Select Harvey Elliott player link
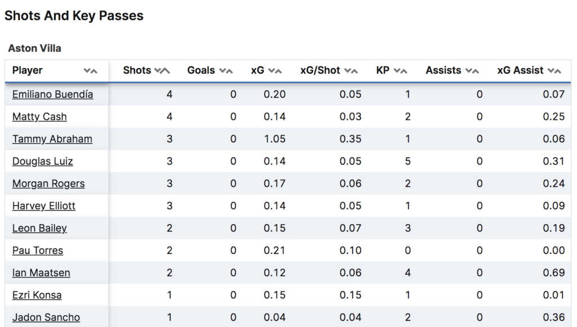The width and height of the screenshot is (577, 327). (43, 206)
